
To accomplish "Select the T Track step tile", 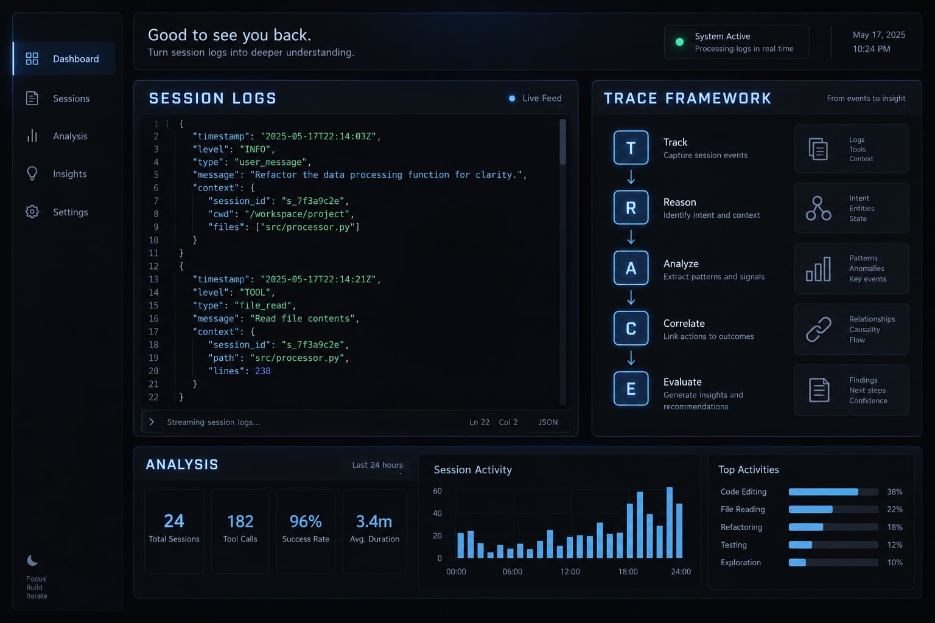I will pyautogui.click(x=631, y=148).
